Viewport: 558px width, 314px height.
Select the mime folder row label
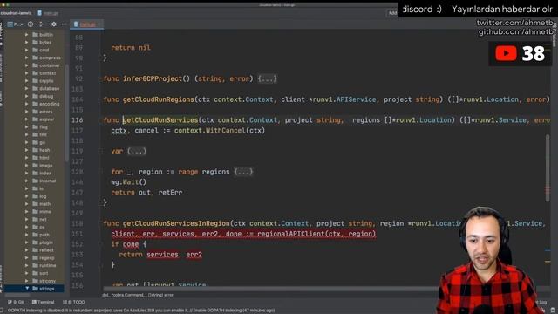pos(45,211)
